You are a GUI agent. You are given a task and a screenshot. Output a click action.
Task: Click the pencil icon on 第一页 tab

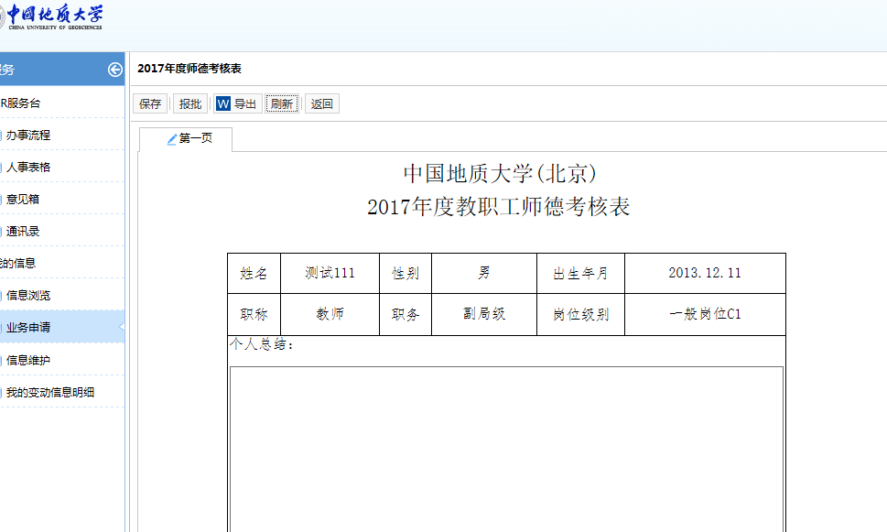tap(172, 139)
